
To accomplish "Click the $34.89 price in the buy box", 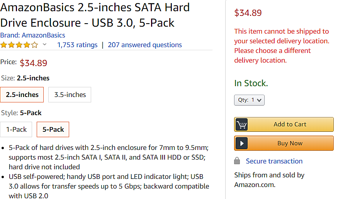I will pyautogui.click(x=248, y=13).
